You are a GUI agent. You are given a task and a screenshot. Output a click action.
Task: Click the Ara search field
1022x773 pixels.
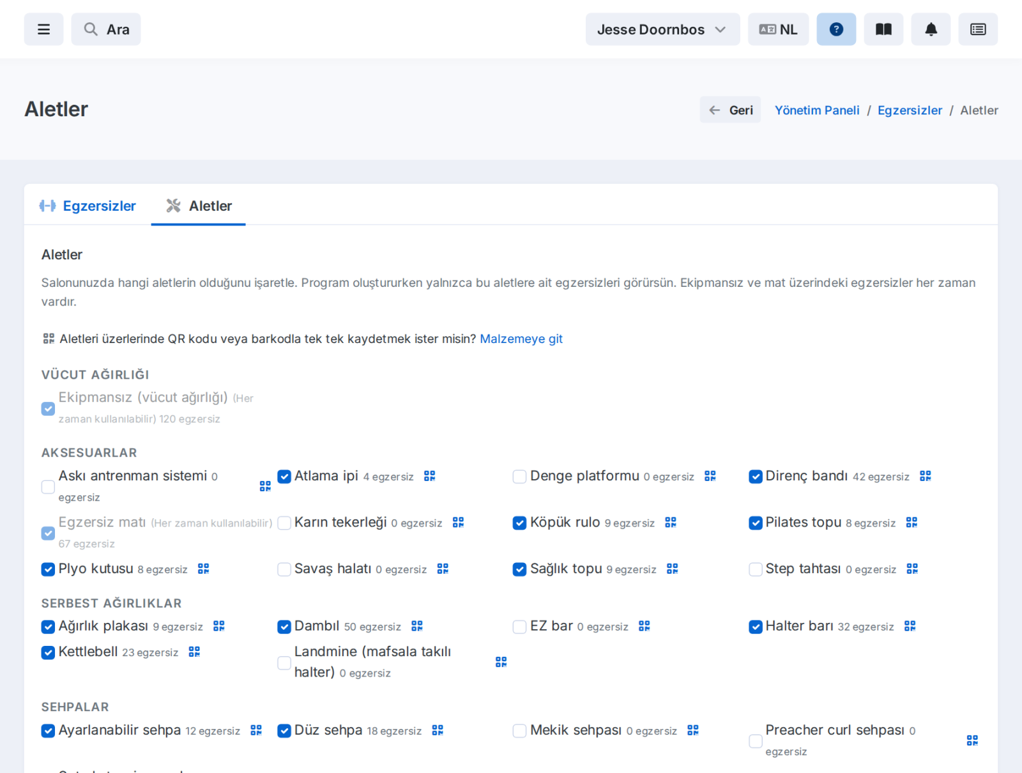coord(106,29)
